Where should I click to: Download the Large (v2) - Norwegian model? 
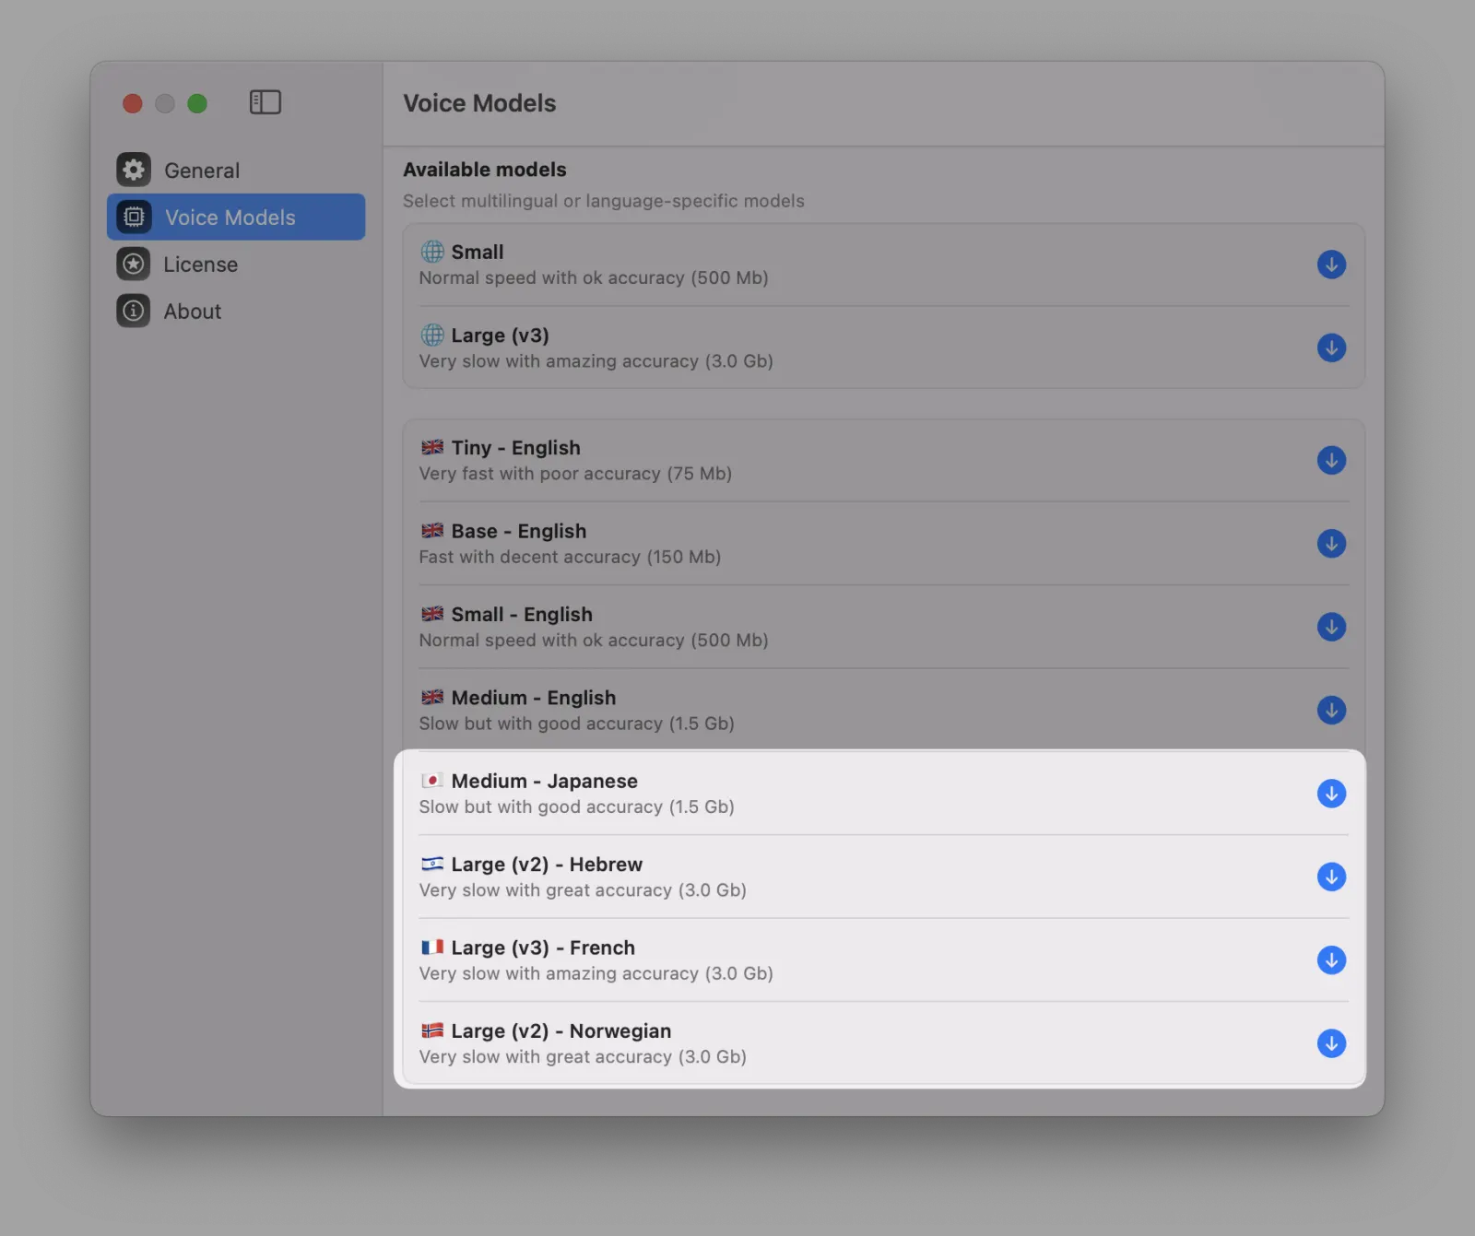(1331, 1043)
